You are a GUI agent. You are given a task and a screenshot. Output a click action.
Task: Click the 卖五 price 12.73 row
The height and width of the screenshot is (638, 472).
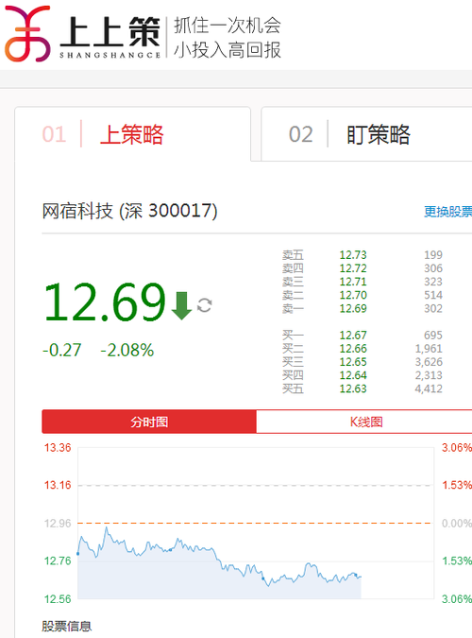[362, 255]
